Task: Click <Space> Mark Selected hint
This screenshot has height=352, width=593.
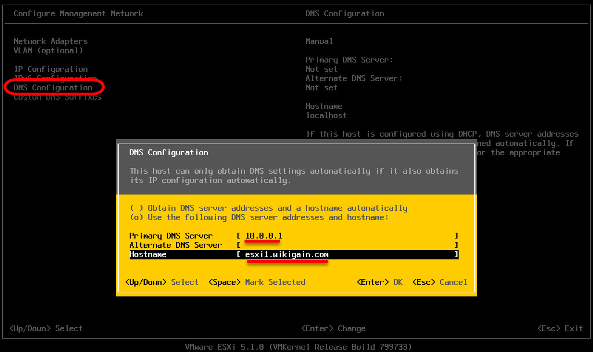Action: click(257, 282)
